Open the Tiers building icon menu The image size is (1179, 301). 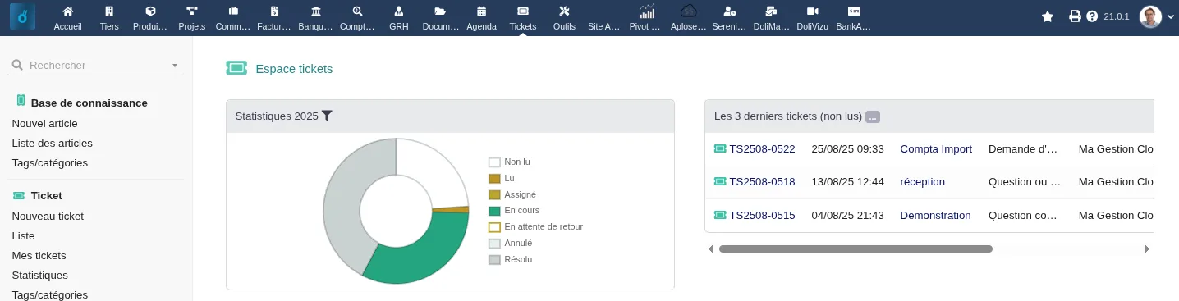(x=109, y=11)
